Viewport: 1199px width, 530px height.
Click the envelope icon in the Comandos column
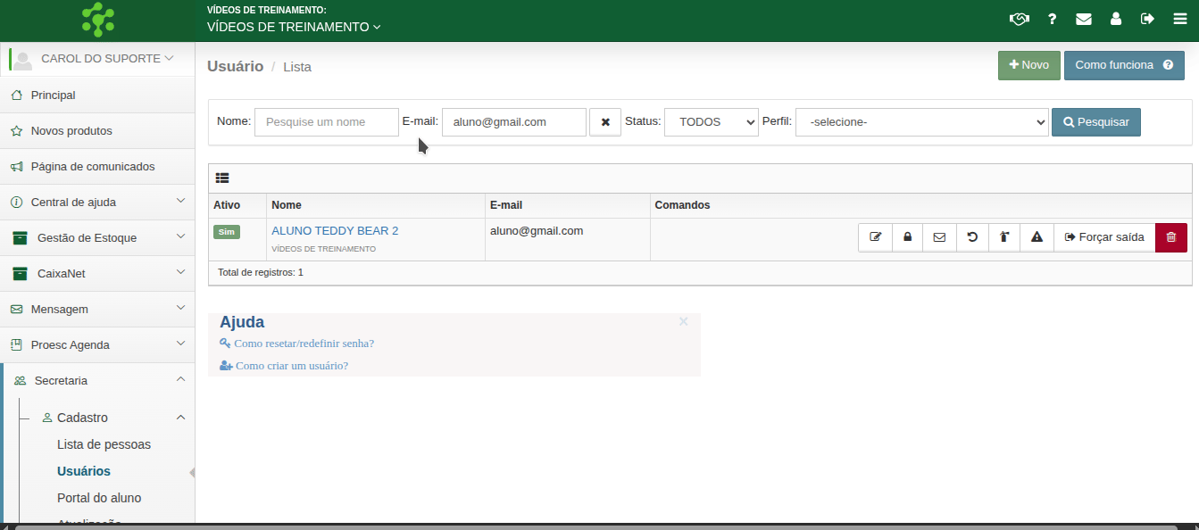pos(939,237)
